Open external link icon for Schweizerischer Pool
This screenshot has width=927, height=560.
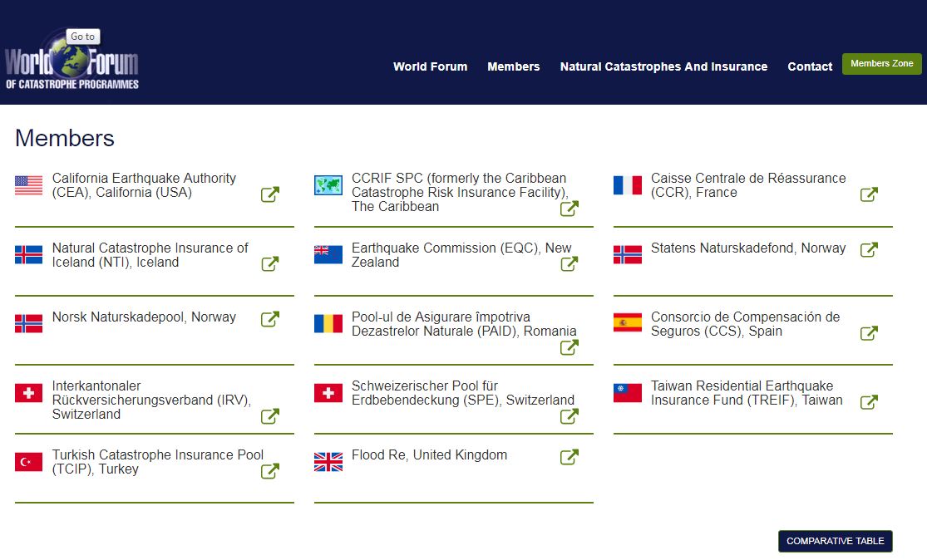570,416
